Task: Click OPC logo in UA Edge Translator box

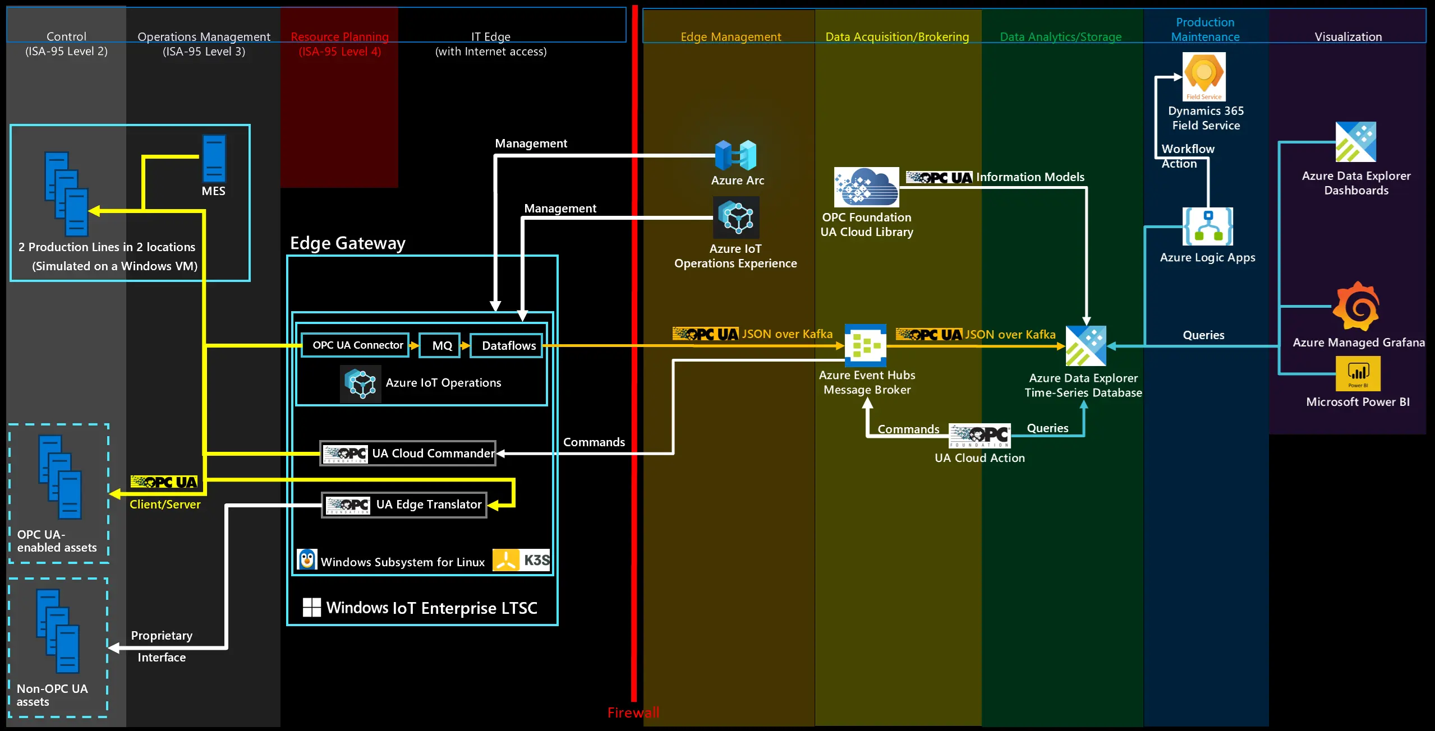Action: pyautogui.click(x=348, y=505)
